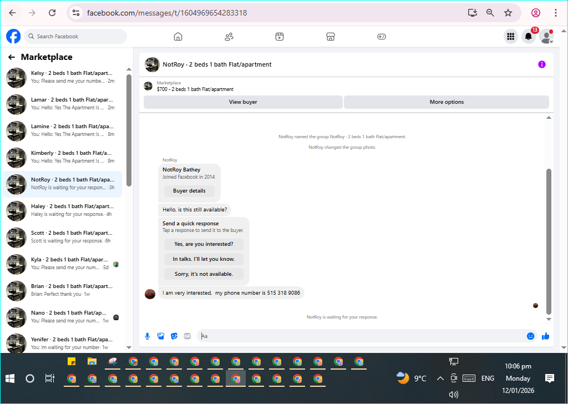Image resolution: width=568 pixels, height=404 pixels.
Task: Open Task View on the taskbar
Action: (49, 378)
